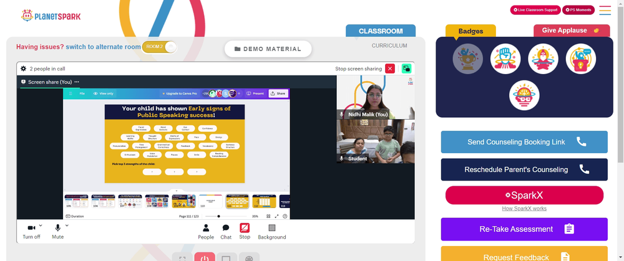Select slide thumbnail 109
624x261 pixels.
[x=184, y=201]
